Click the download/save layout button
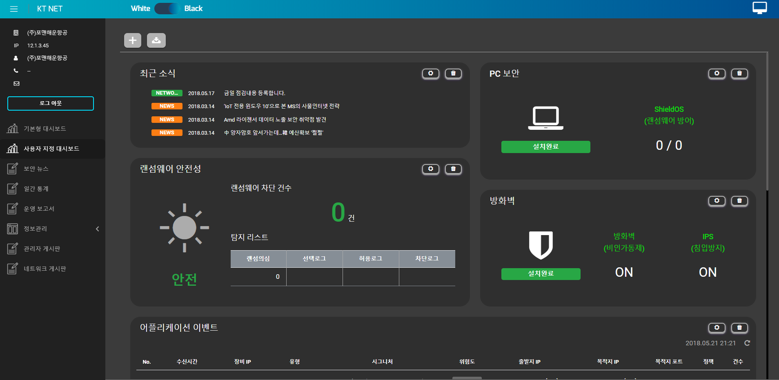Image resolution: width=779 pixels, height=380 pixels. tap(156, 40)
